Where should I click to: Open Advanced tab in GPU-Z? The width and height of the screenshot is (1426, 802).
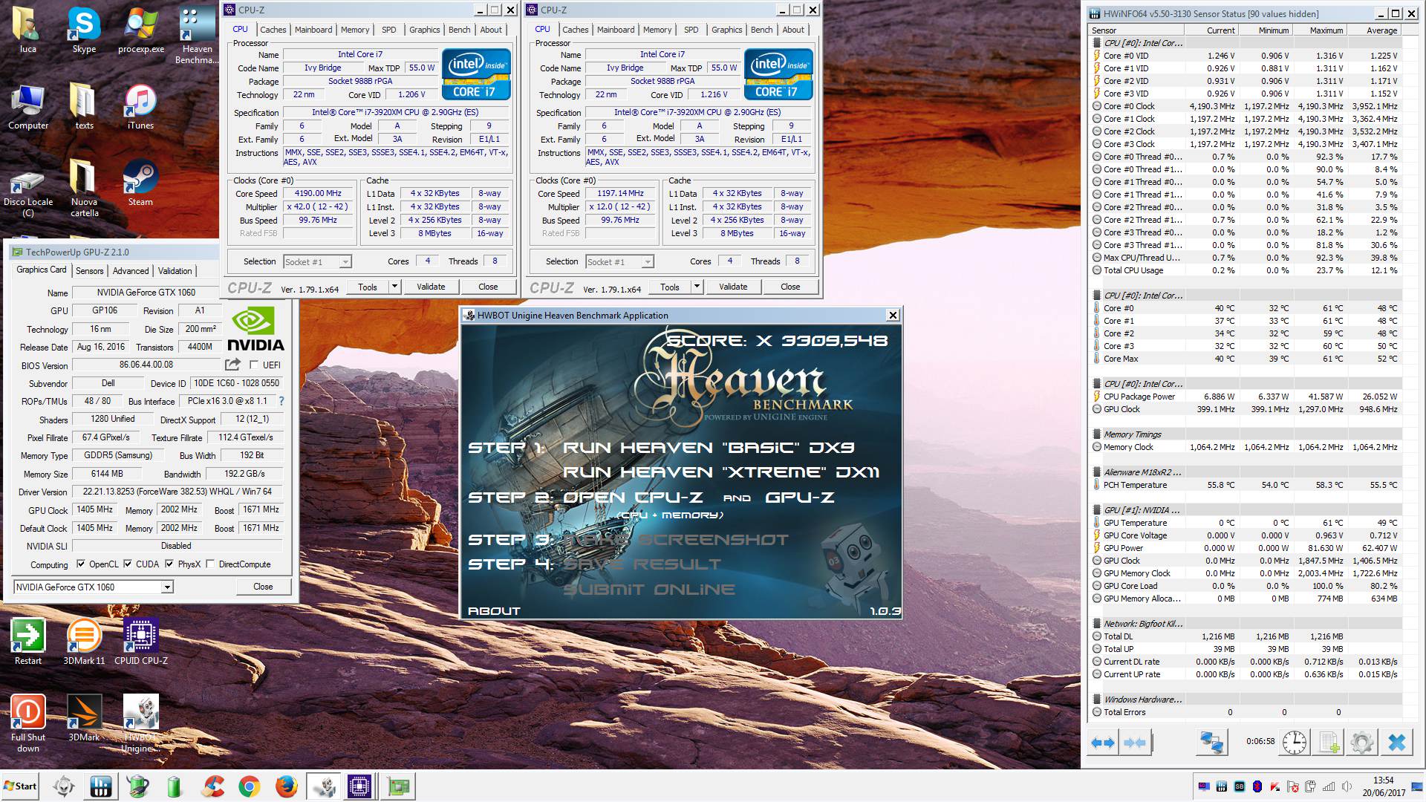click(131, 270)
